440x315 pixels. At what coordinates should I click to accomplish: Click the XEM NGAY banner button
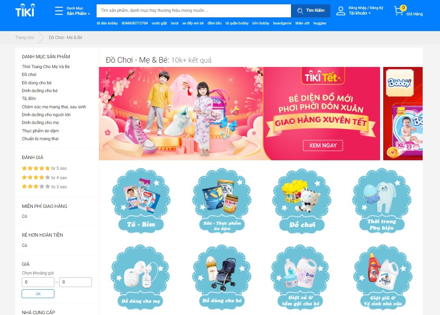tap(323, 145)
